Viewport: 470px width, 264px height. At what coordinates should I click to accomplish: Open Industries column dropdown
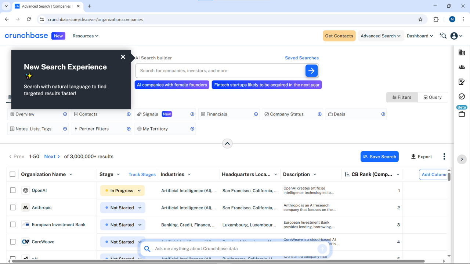(x=189, y=175)
